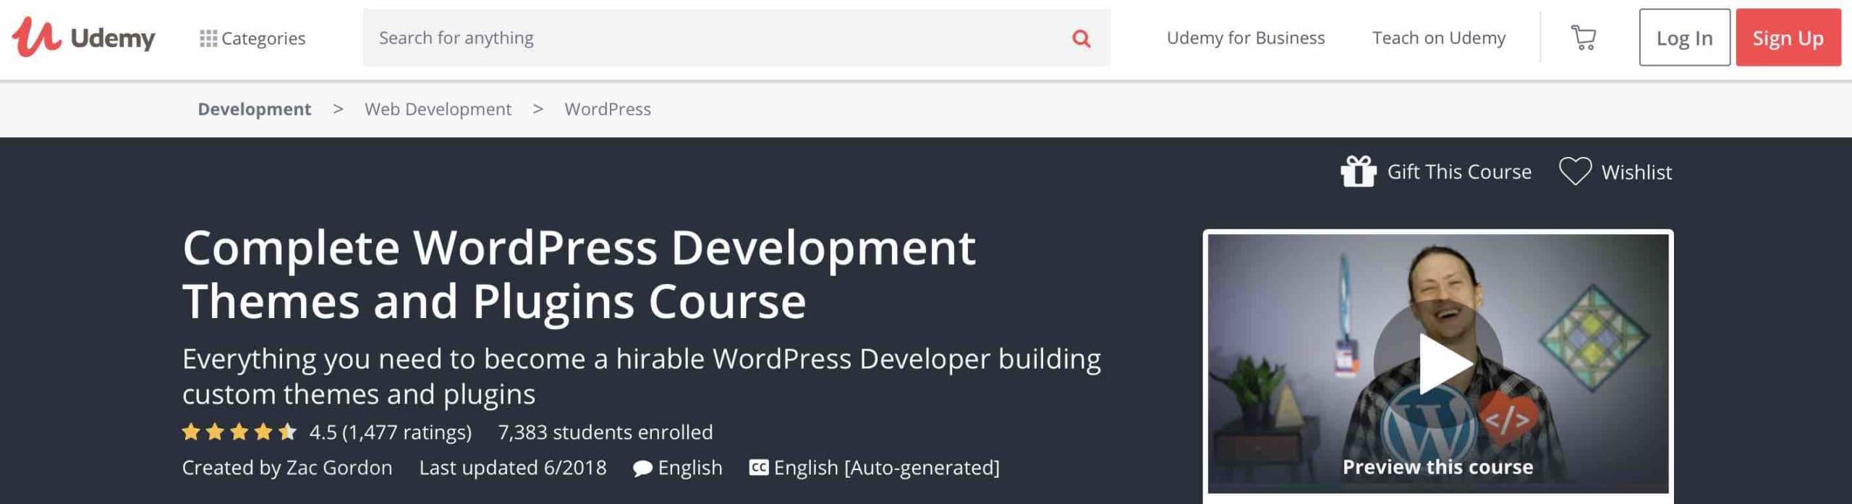The height and width of the screenshot is (504, 1852).
Task: Click the closed captions CC icon
Action: click(758, 467)
